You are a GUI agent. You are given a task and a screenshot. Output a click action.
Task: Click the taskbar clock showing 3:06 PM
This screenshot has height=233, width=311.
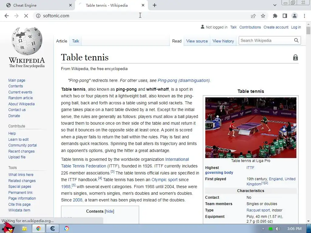294,229
